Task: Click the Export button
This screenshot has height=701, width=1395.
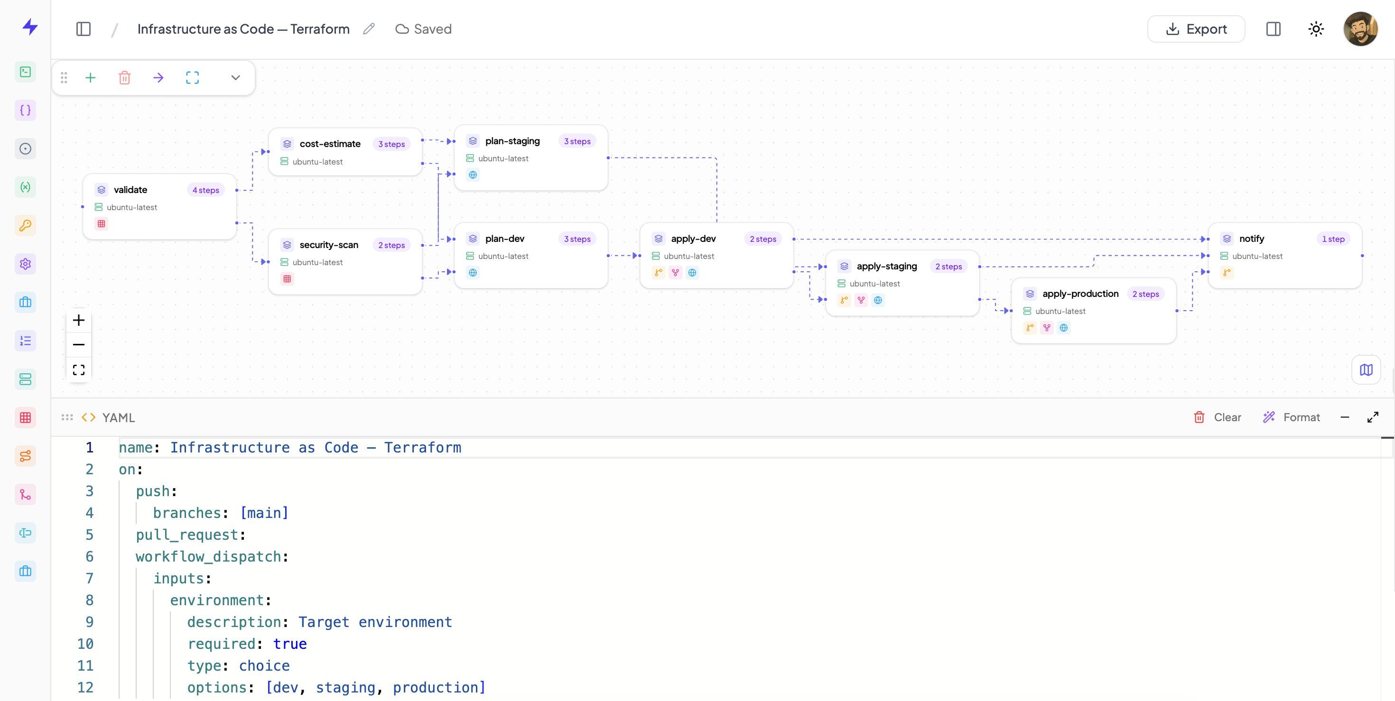Action: pos(1196,29)
